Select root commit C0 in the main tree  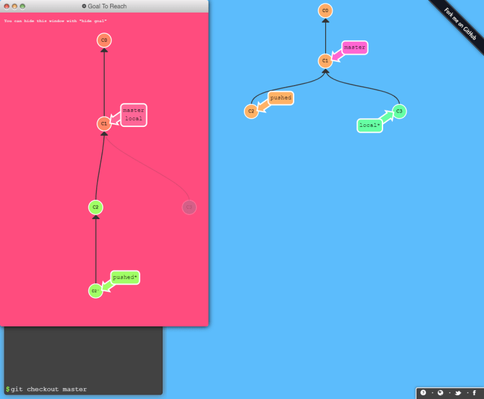point(325,11)
